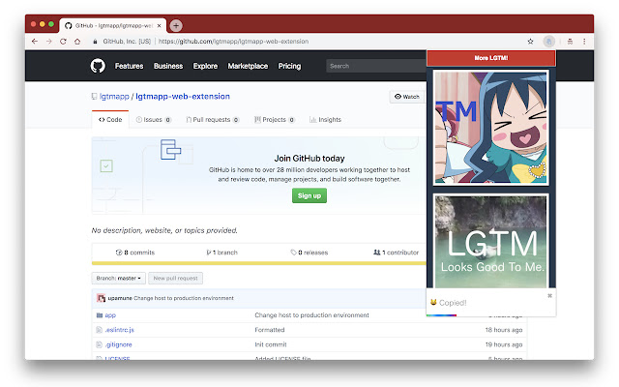Dismiss the Copied! notification
The image size is (619, 387).
click(549, 296)
